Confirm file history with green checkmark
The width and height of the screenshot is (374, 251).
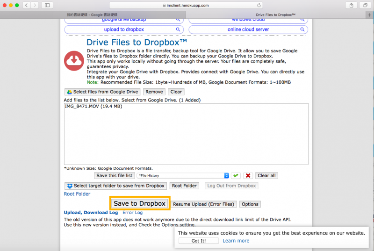pyautogui.click(x=236, y=176)
